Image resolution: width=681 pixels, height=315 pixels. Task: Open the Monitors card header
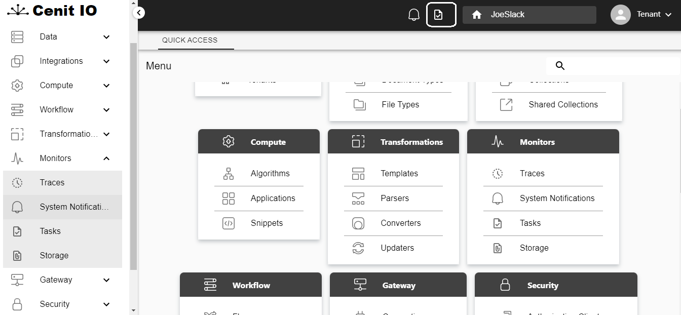coord(543,141)
